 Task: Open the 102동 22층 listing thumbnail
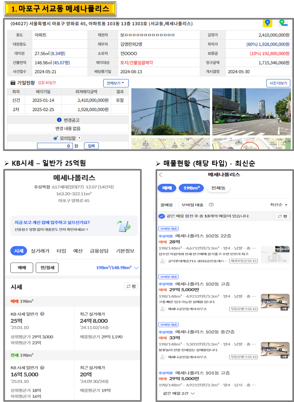tap(275, 255)
